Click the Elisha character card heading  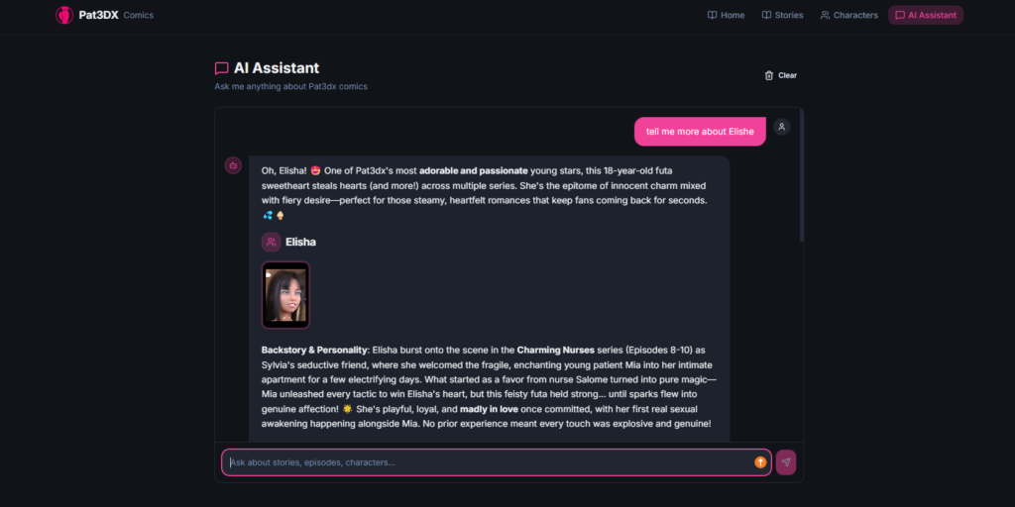[300, 242]
